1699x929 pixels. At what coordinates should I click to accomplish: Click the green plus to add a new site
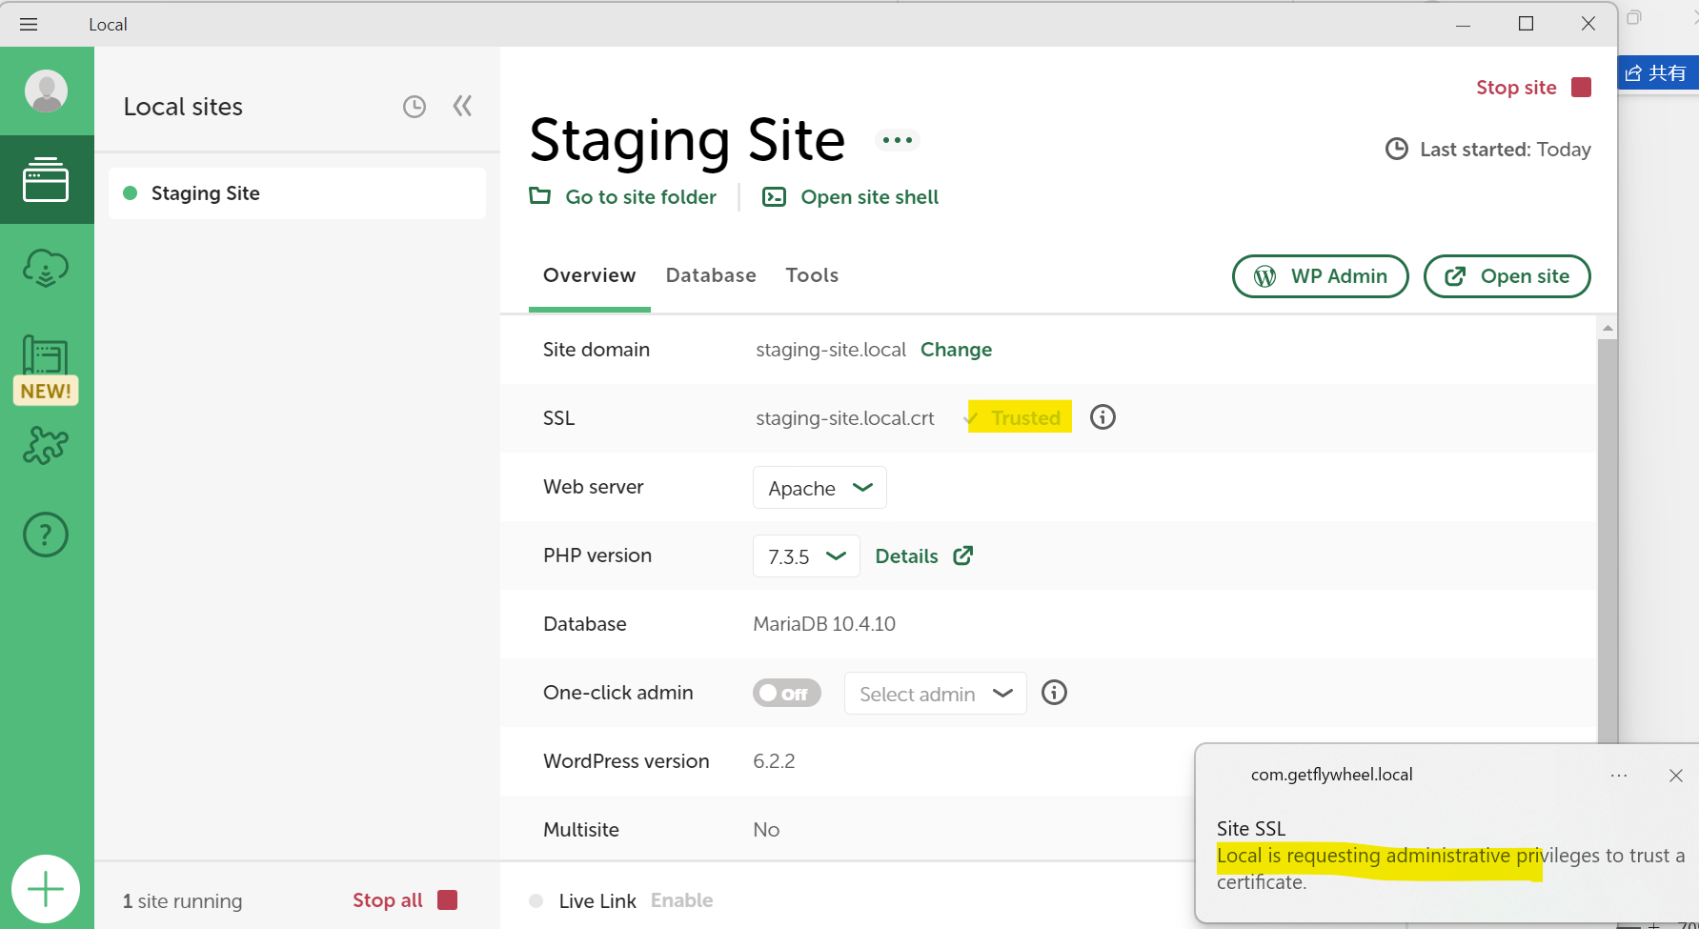coord(46,889)
